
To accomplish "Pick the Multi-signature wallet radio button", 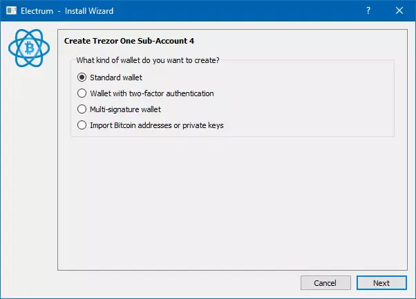I will click(x=82, y=109).
